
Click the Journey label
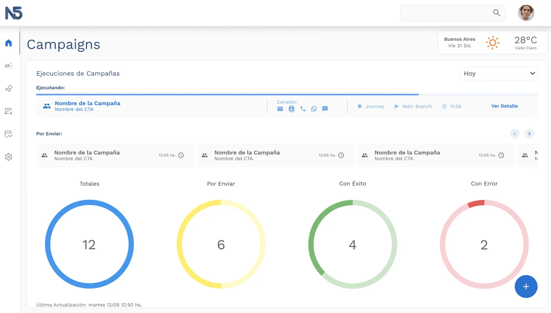pos(375,106)
